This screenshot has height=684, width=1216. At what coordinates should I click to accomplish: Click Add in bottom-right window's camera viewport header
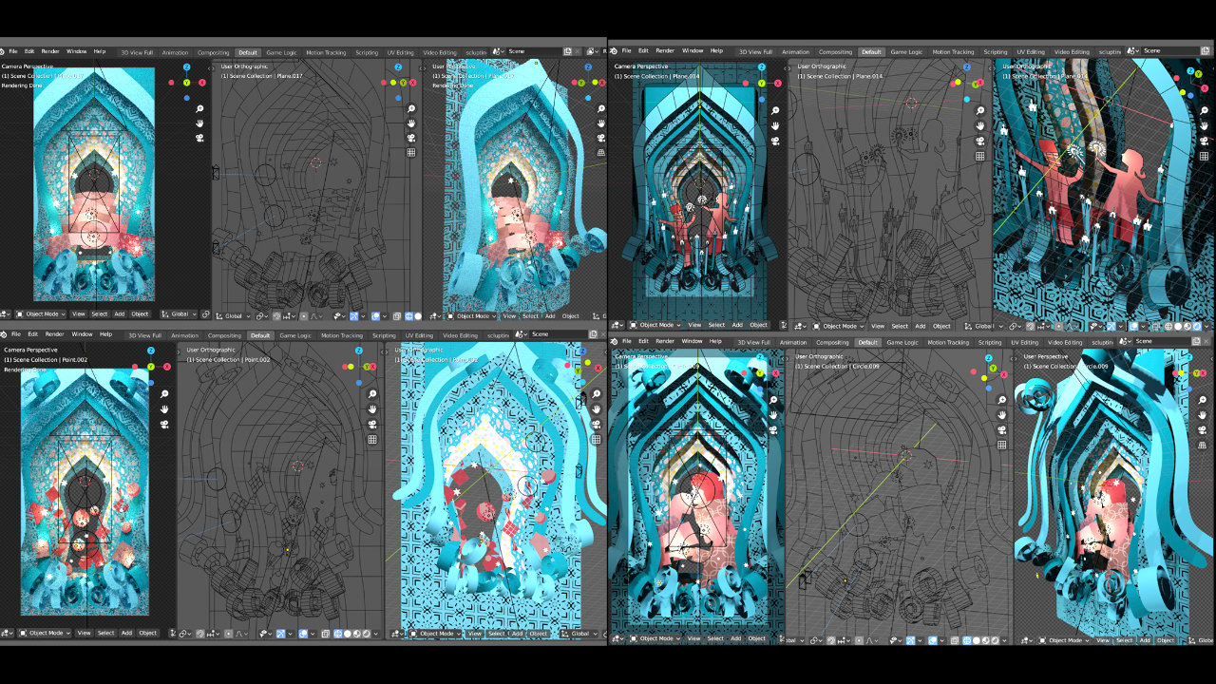(735, 638)
